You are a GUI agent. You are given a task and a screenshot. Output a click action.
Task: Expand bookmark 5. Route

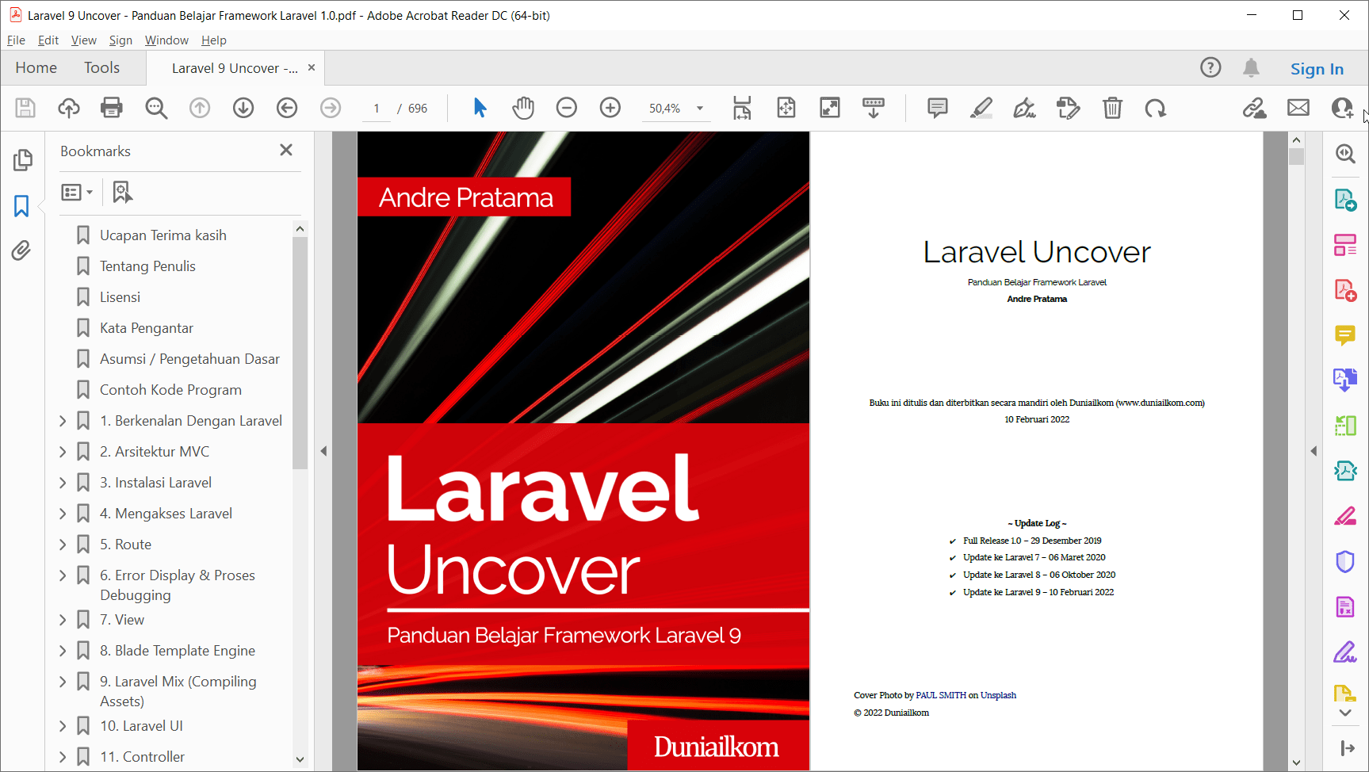point(63,545)
